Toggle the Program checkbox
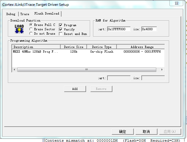The image size is (187, 142). 61,25
